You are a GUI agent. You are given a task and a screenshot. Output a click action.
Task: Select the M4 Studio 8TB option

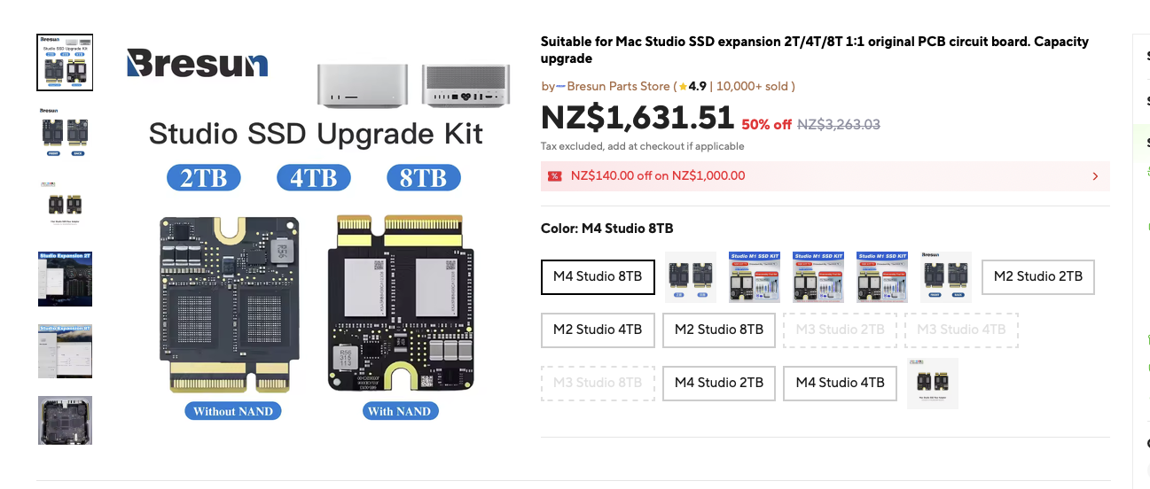[x=598, y=276]
